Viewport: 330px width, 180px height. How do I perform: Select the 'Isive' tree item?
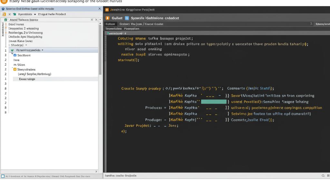click(16, 60)
